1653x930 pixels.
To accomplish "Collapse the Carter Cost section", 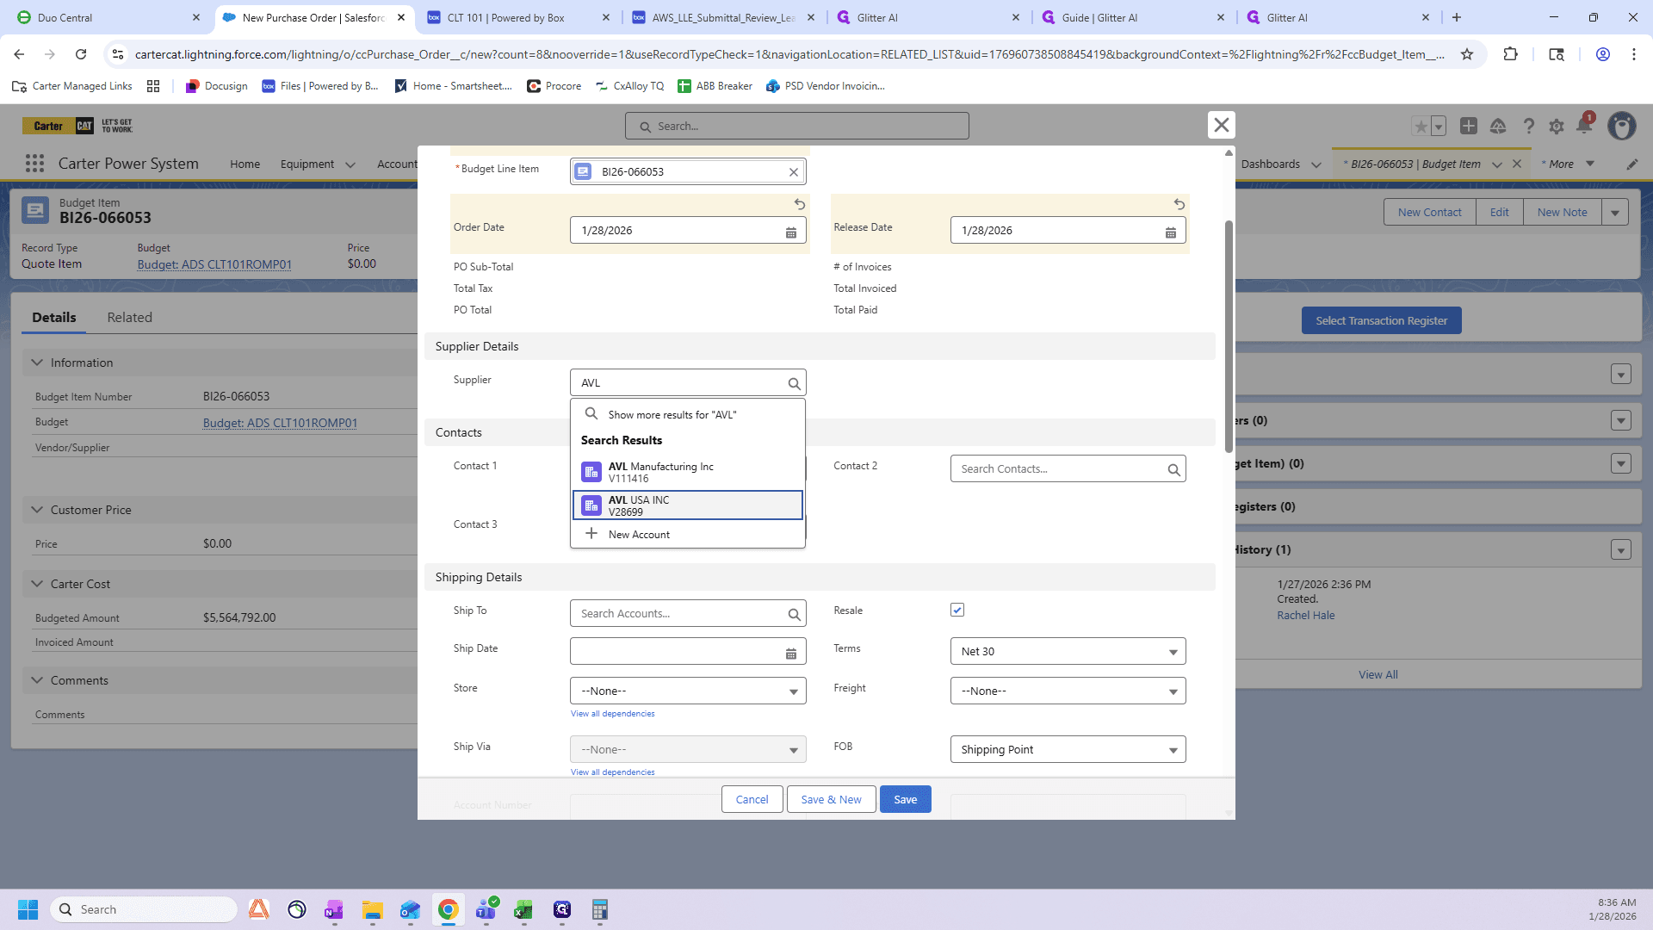I will [37, 584].
